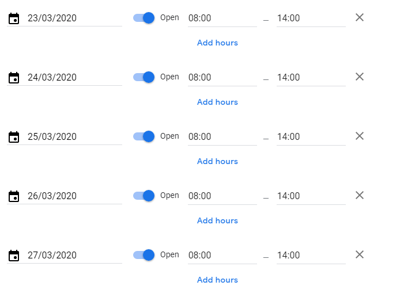The width and height of the screenshot is (419, 297).
Task: Toggle Open switch for 26/03/2020
Action: click(144, 196)
